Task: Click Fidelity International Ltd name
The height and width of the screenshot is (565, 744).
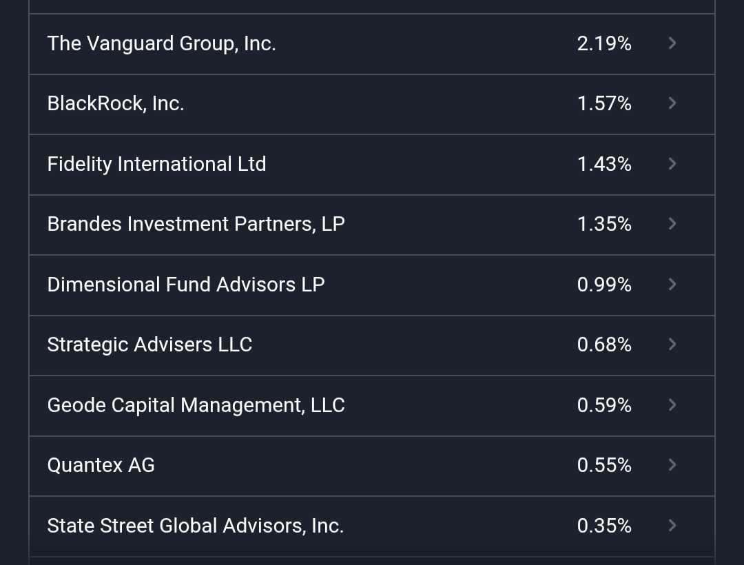Action: [x=156, y=164]
